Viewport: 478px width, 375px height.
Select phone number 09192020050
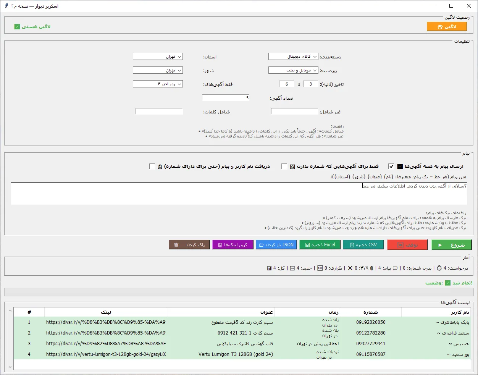pyautogui.click(x=371, y=322)
